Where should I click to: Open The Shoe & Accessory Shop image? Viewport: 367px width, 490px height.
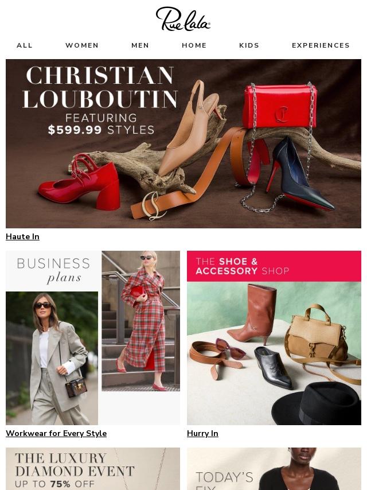pyautogui.click(x=274, y=338)
